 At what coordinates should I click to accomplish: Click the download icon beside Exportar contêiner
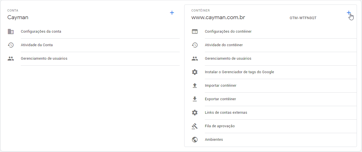pos(195,99)
